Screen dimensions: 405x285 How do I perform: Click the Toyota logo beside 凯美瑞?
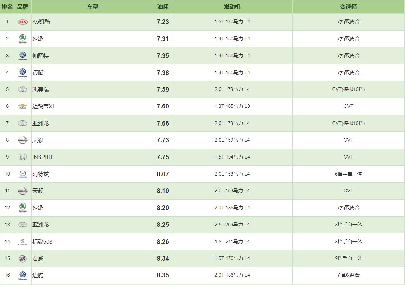pos(23,89)
